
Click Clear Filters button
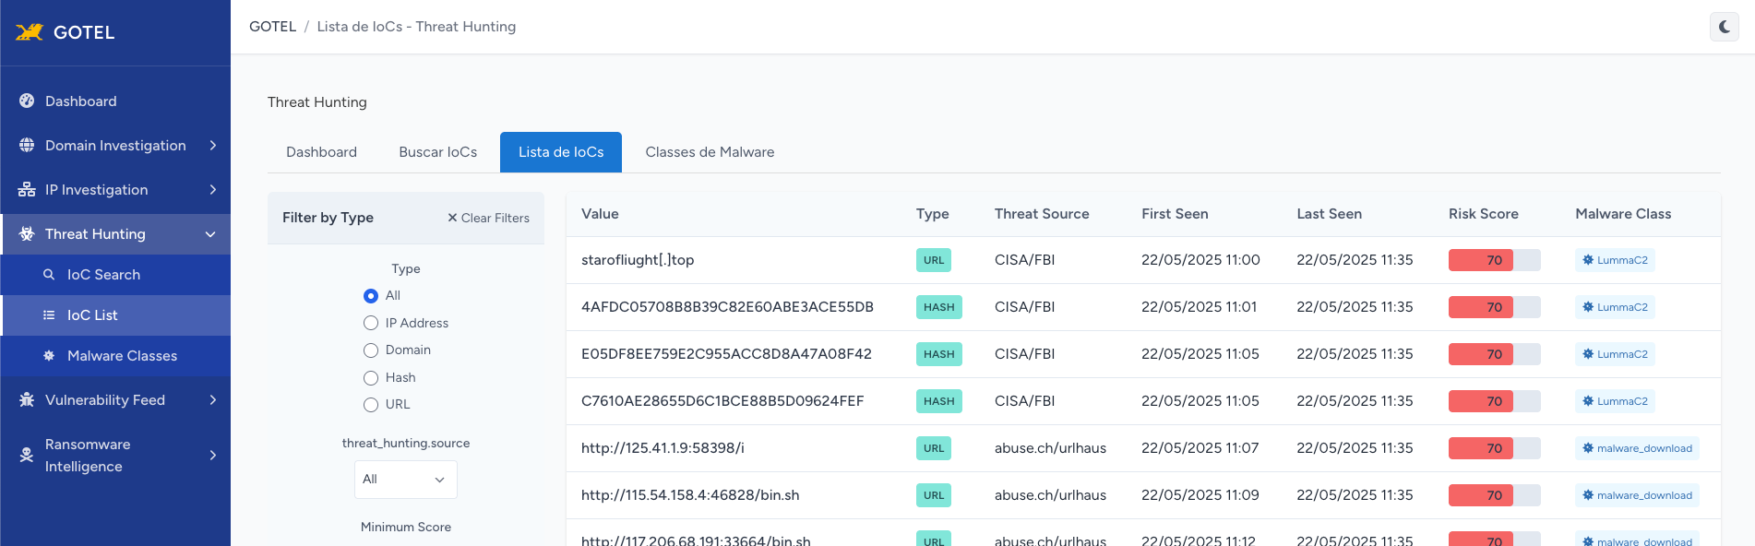point(488,219)
